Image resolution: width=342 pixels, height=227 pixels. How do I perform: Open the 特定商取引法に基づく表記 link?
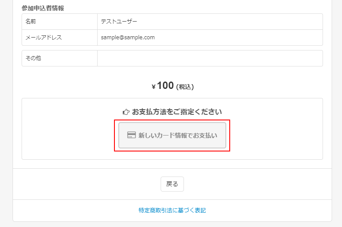point(172,211)
